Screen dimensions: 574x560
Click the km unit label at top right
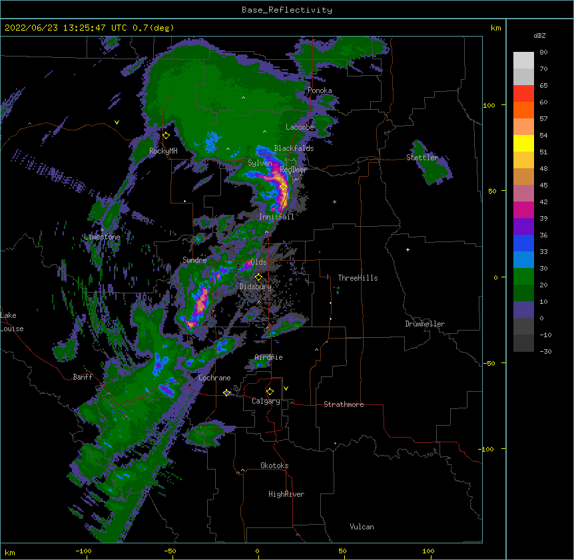tap(495, 28)
